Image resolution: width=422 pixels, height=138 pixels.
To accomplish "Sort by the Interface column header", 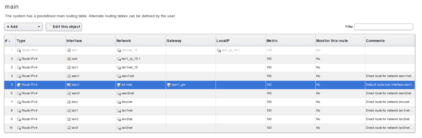I will coord(74,41).
